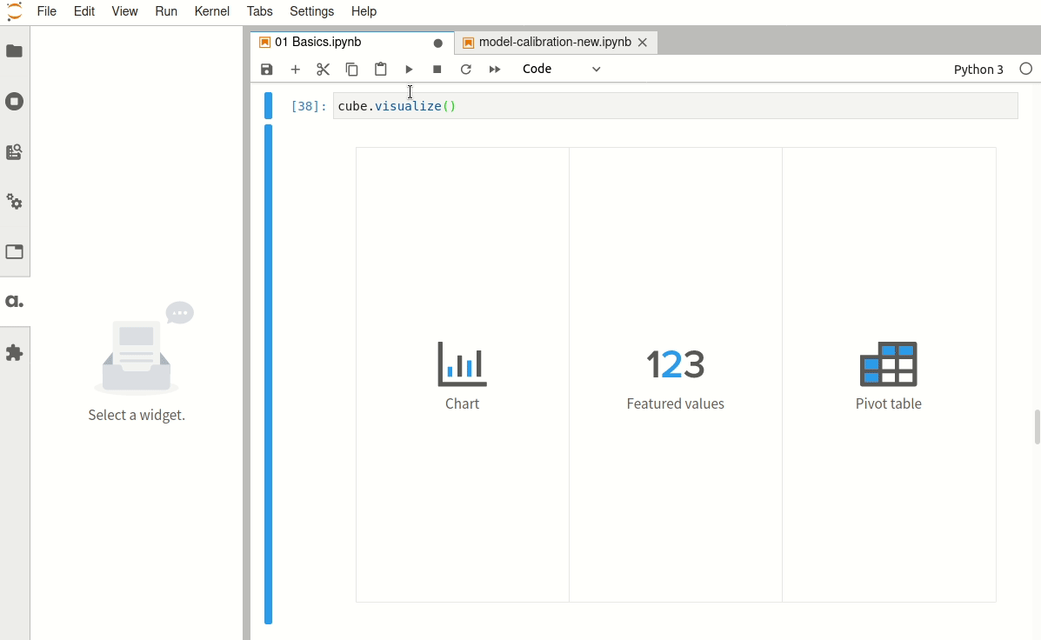The width and height of the screenshot is (1041, 640).
Task: Open the Kernel menu
Action: 212,11
